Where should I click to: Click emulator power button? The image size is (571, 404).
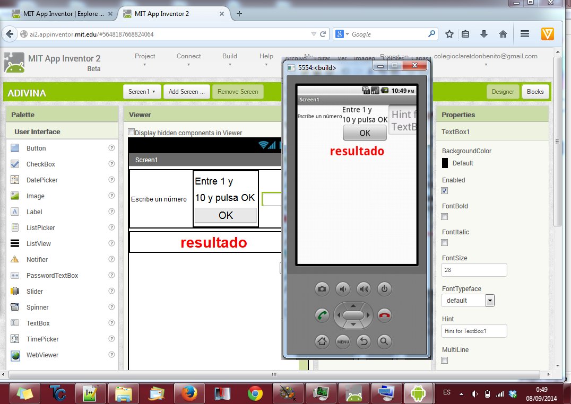point(384,289)
